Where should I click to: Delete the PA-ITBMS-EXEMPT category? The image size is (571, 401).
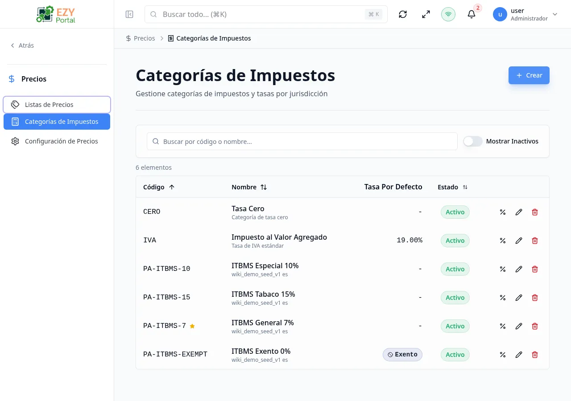[x=535, y=355]
